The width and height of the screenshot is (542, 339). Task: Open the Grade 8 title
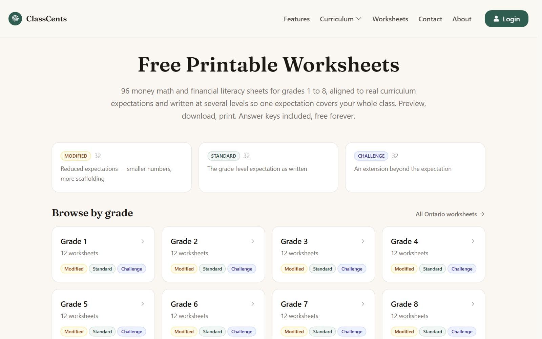click(x=404, y=304)
